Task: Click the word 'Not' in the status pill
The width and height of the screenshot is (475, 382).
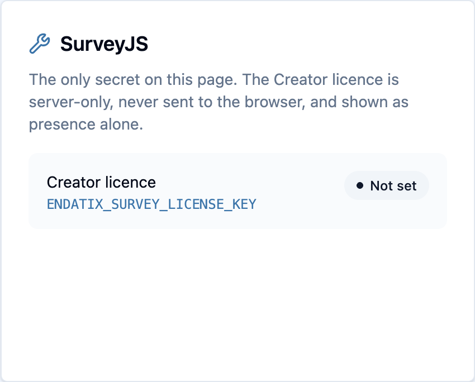Action: (382, 186)
